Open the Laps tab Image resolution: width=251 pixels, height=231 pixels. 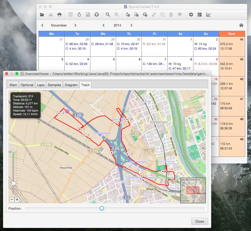pos(41,85)
